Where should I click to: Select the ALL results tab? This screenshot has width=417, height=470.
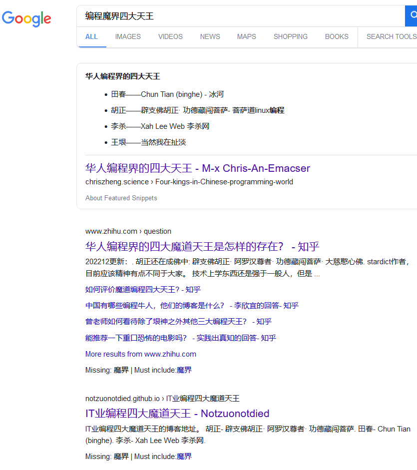click(91, 36)
